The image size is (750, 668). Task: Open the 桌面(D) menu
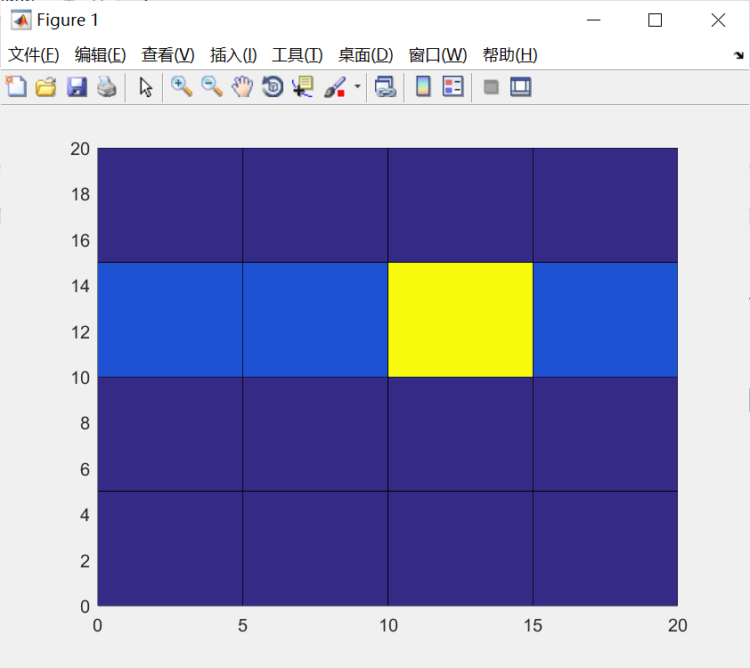(x=365, y=55)
